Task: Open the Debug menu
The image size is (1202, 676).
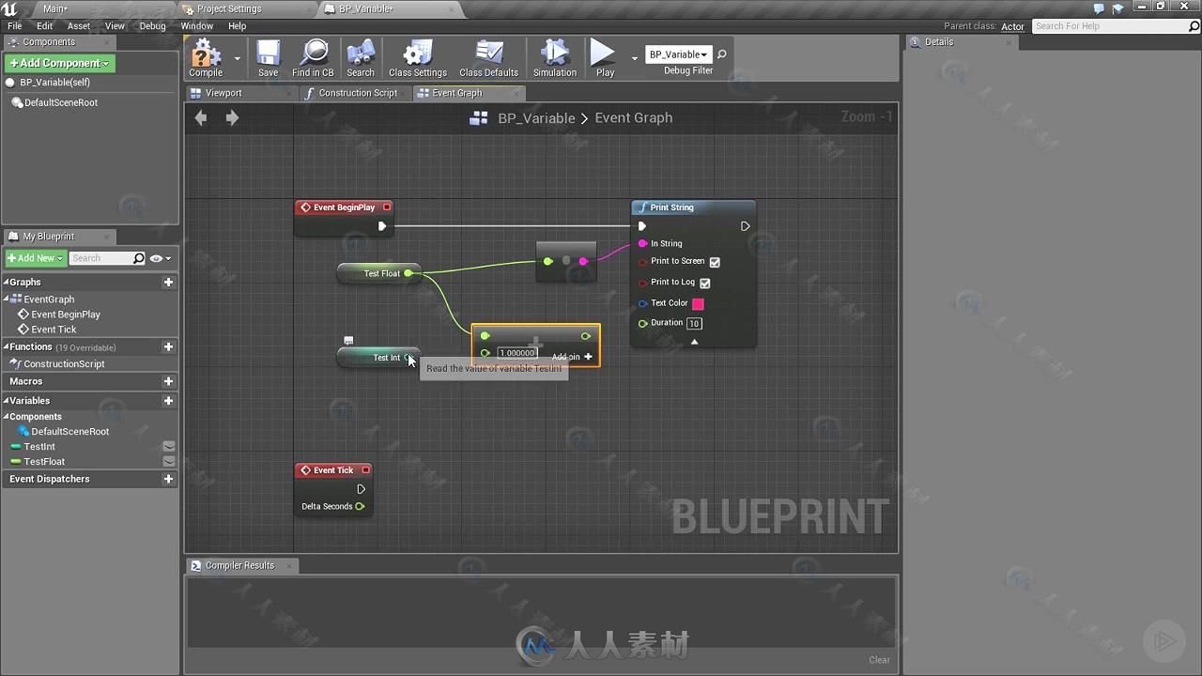Action: pyautogui.click(x=152, y=26)
